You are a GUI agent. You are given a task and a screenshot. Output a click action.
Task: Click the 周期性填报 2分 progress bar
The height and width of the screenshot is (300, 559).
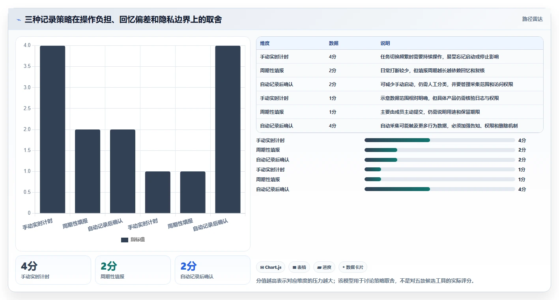440,150
